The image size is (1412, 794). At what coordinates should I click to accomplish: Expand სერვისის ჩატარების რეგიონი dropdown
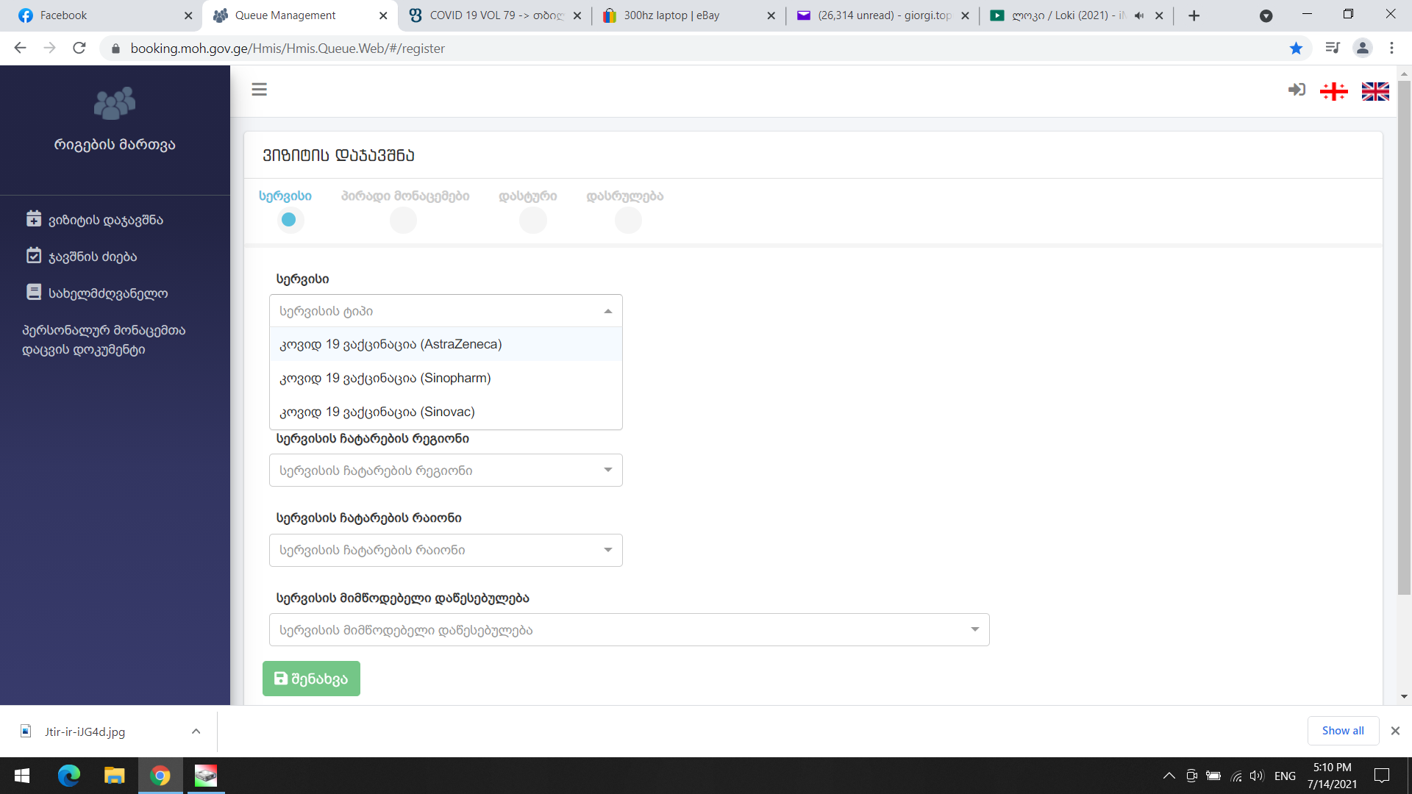point(446,471)
